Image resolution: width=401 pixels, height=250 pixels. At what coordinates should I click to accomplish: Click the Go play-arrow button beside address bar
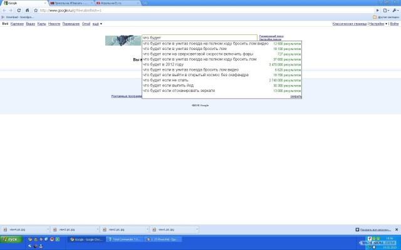(377, 11)
